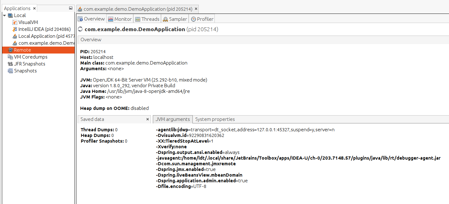Select Local Application in the tree

[x=47, y=36]
